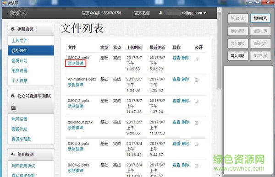This screenshot has height=177, width=275.
Task: Click the 微演示 logo in header
Action: [x=18, y=13]
